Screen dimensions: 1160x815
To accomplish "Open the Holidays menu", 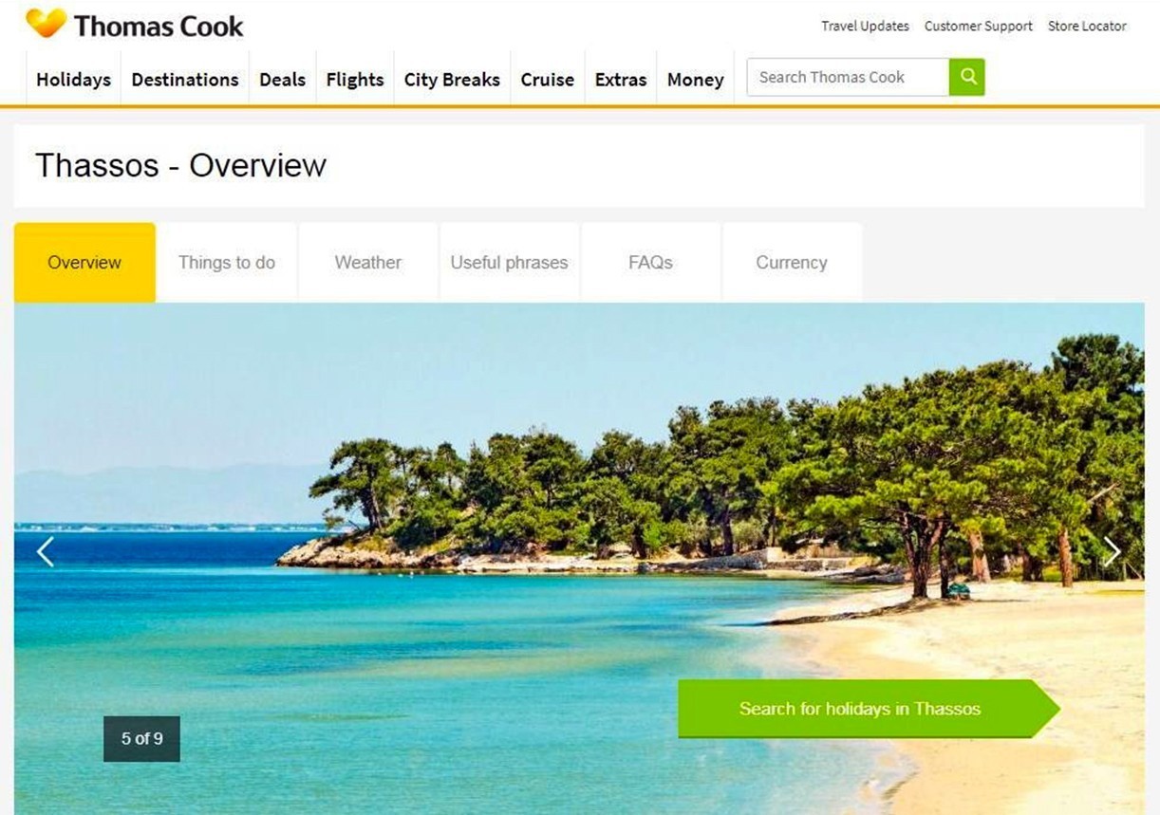I will (x=73, y=80).
